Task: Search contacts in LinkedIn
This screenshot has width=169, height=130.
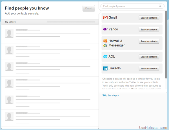Action: (149, 69)
